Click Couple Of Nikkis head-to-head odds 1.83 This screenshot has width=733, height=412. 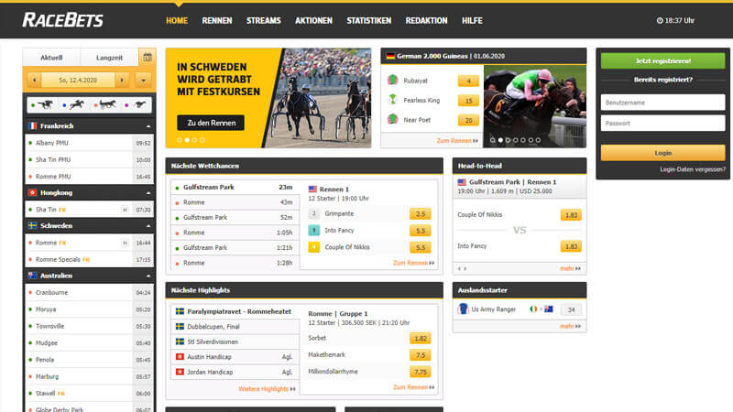[x=571, y=215]
